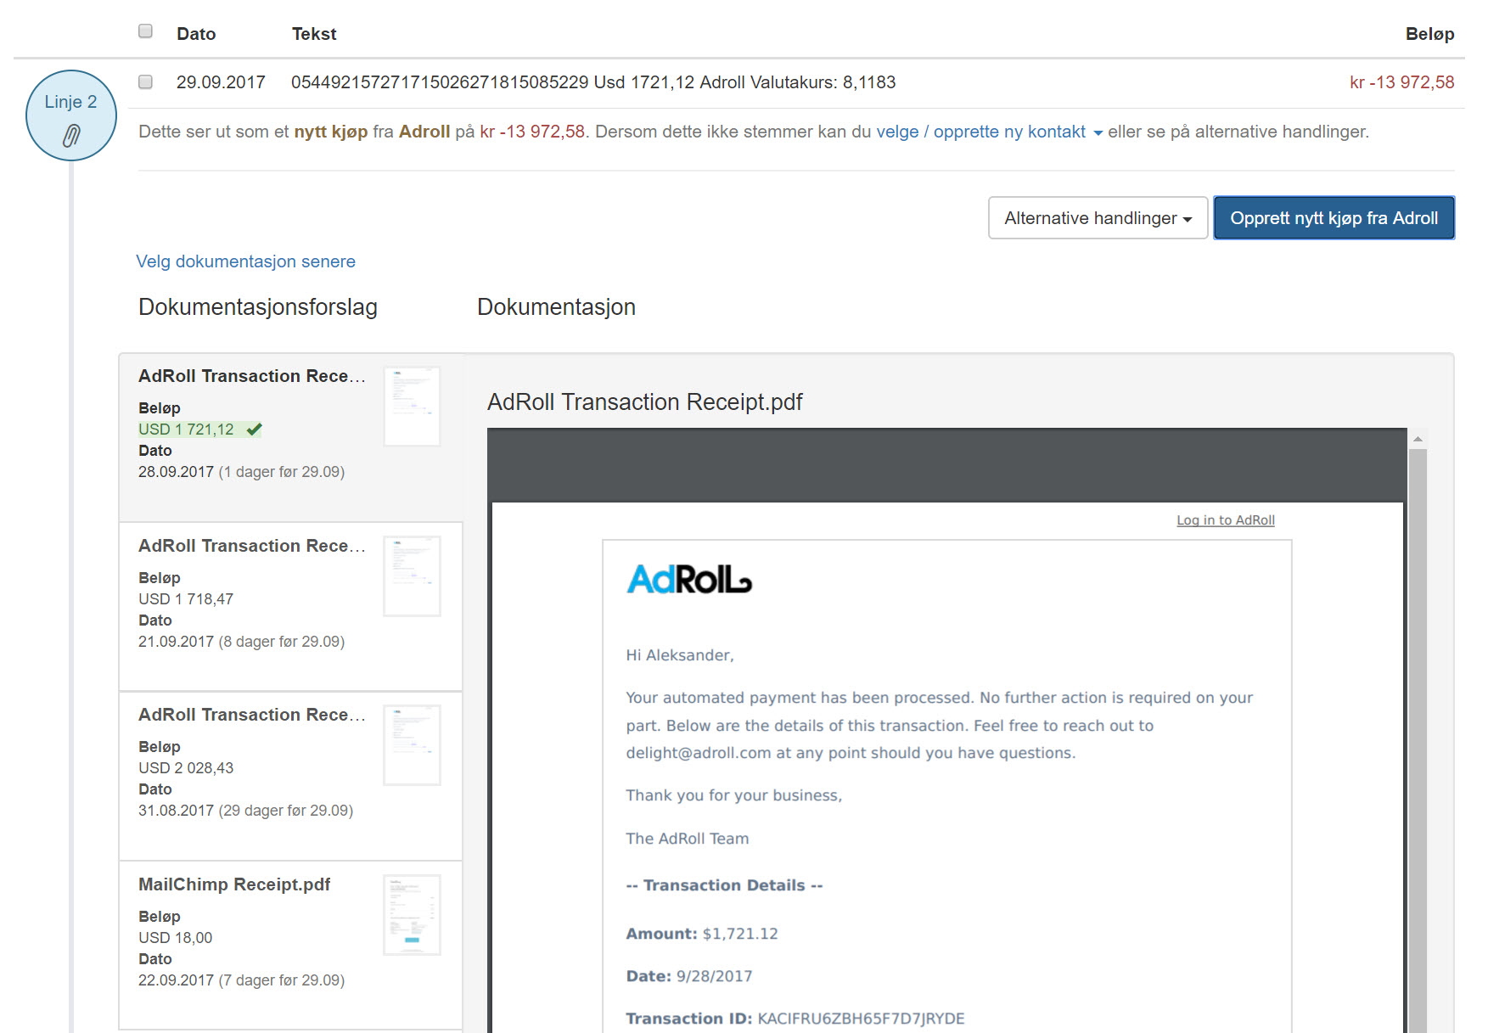Click 'nytt kjøp' highlighted text

[331, 132]
